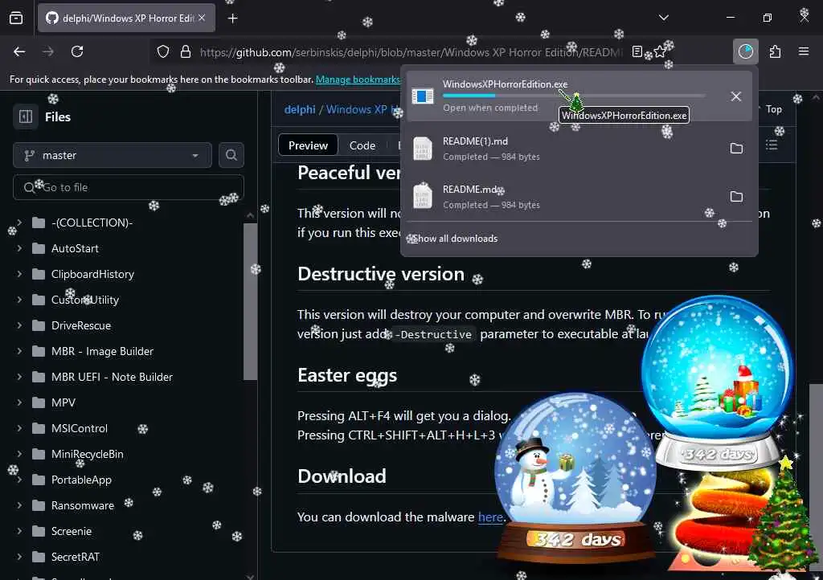Click the gift-box snow globe widget

[718, 383]
